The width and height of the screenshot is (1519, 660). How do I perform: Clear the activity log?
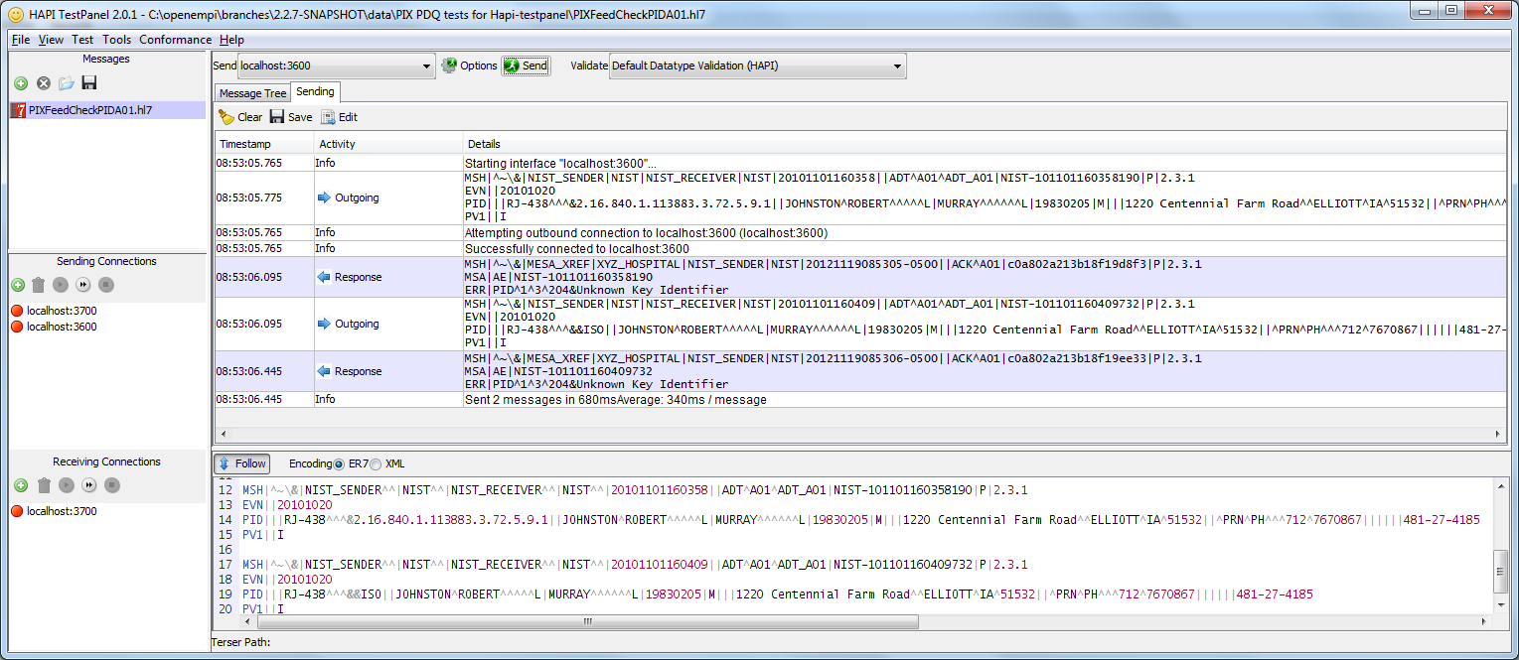point(240,117)
